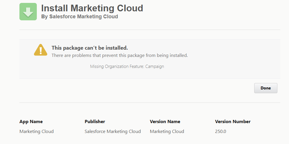Click "This package can't be installed." heading
The image size is (289, 144).
coord(90,48)
